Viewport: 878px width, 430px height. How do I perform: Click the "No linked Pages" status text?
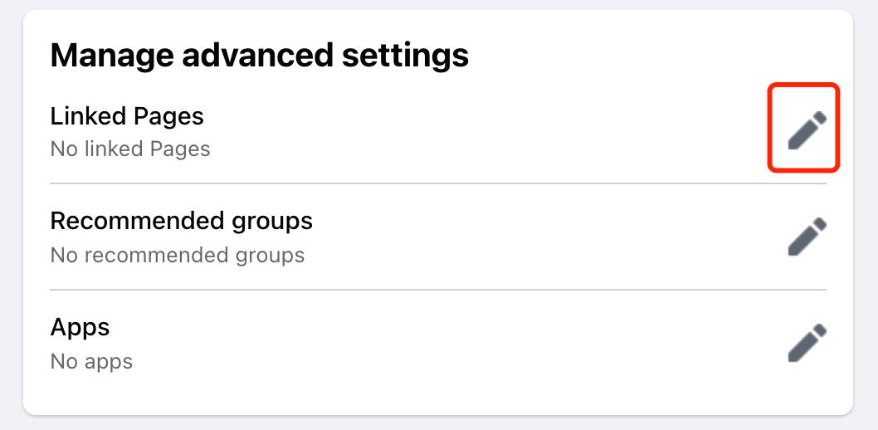130,149
